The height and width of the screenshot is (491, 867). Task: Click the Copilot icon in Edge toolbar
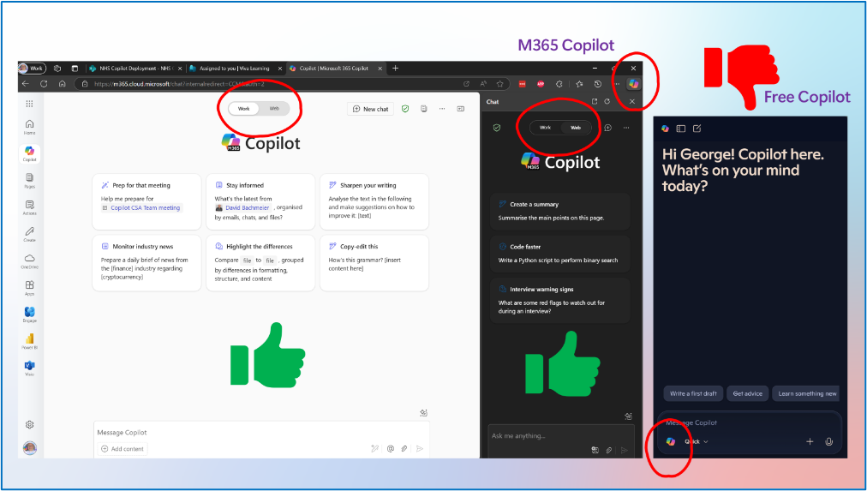633,84
